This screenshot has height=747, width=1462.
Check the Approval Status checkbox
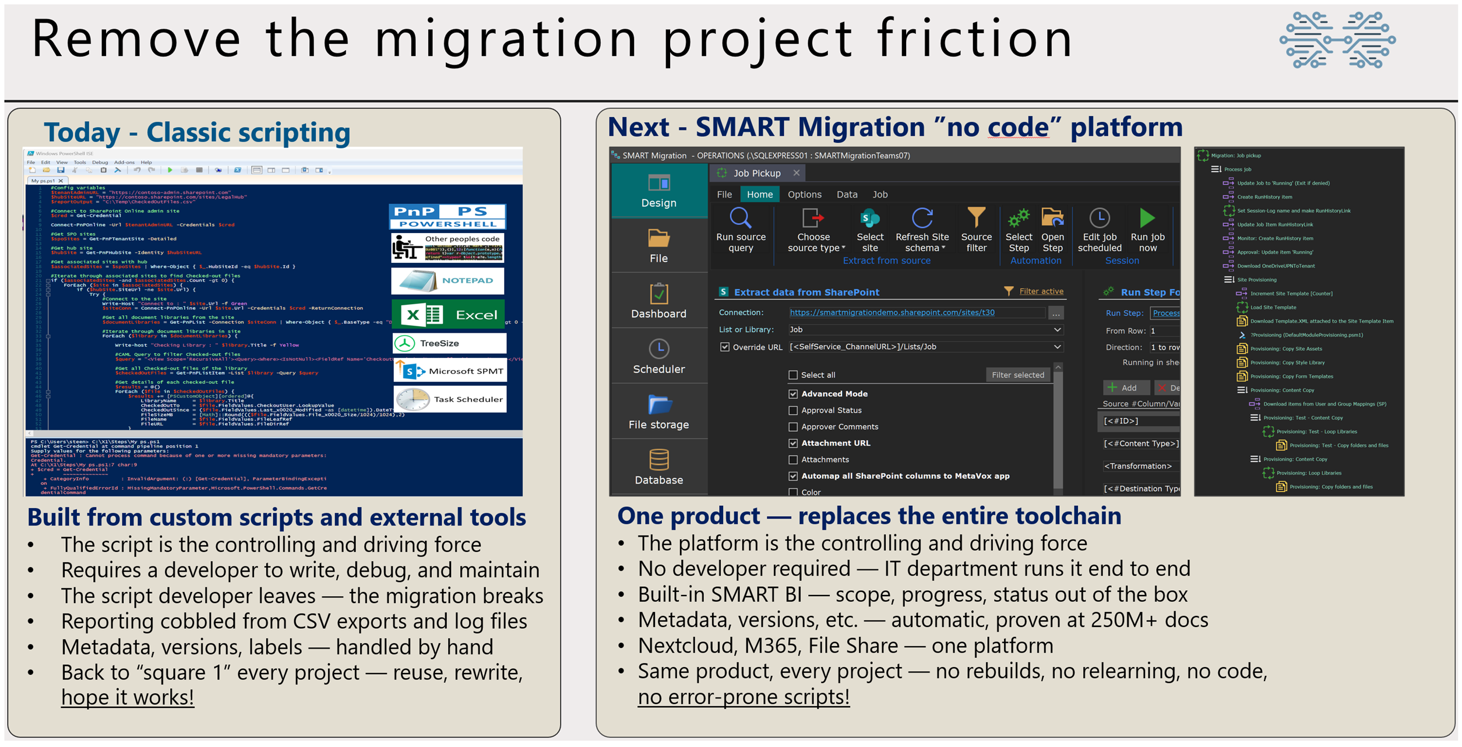792,410
